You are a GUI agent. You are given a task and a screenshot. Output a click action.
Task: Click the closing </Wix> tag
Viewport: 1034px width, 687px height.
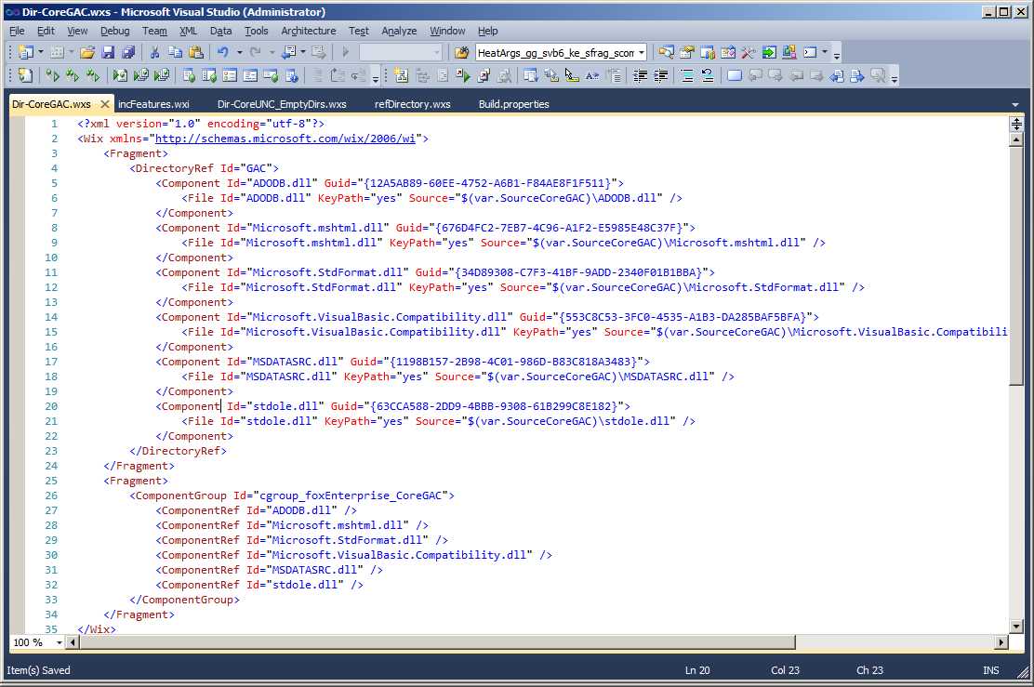pyautogui.click(x=97, y=629)
